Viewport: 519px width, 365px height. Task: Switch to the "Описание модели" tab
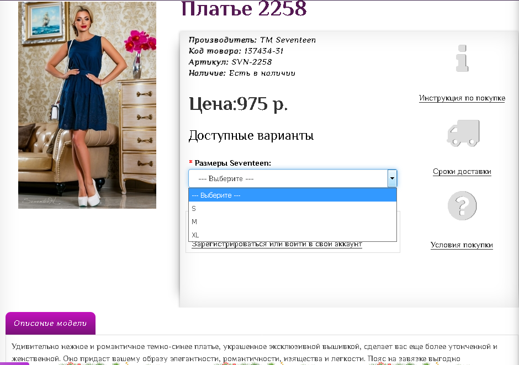point(50,324)
